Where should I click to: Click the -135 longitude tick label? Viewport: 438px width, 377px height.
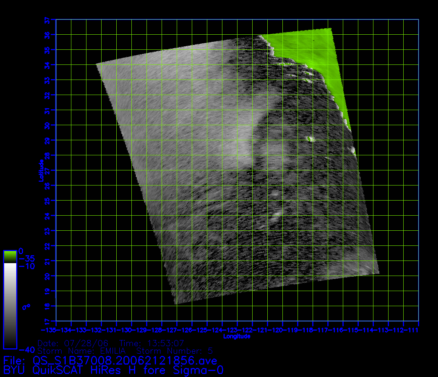[49, 330]
